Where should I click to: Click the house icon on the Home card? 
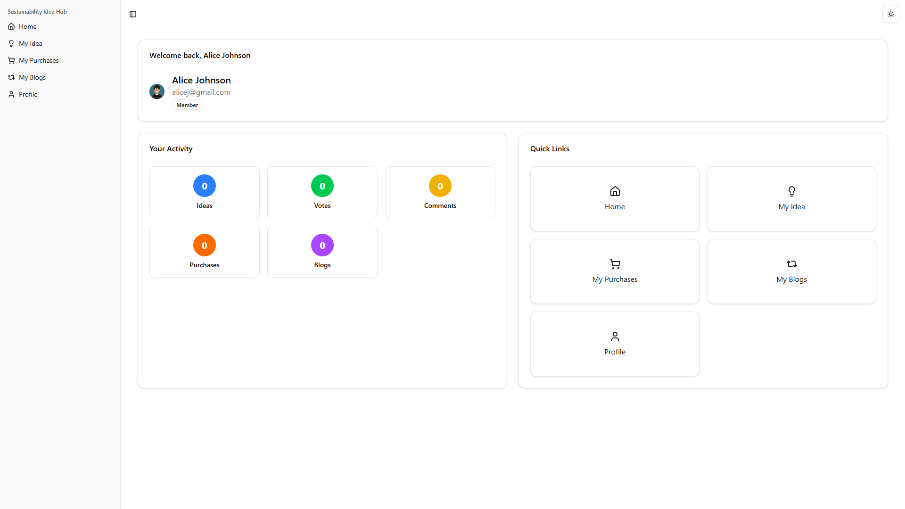(x=615, y=191)
